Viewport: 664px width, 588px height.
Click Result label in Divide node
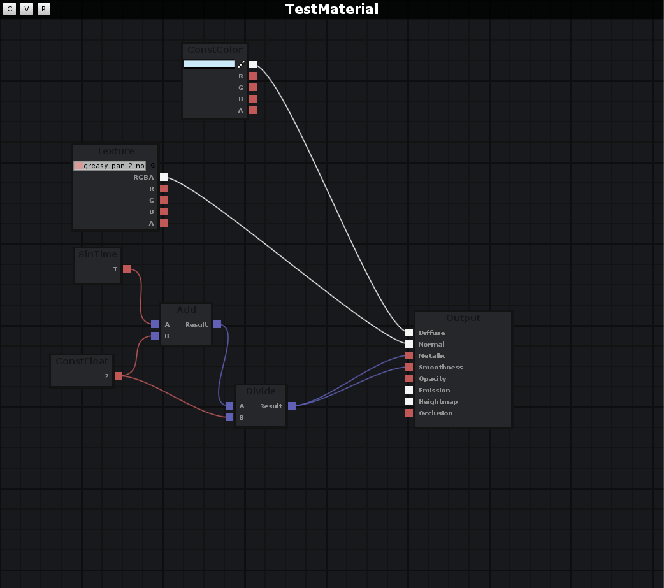271,406
